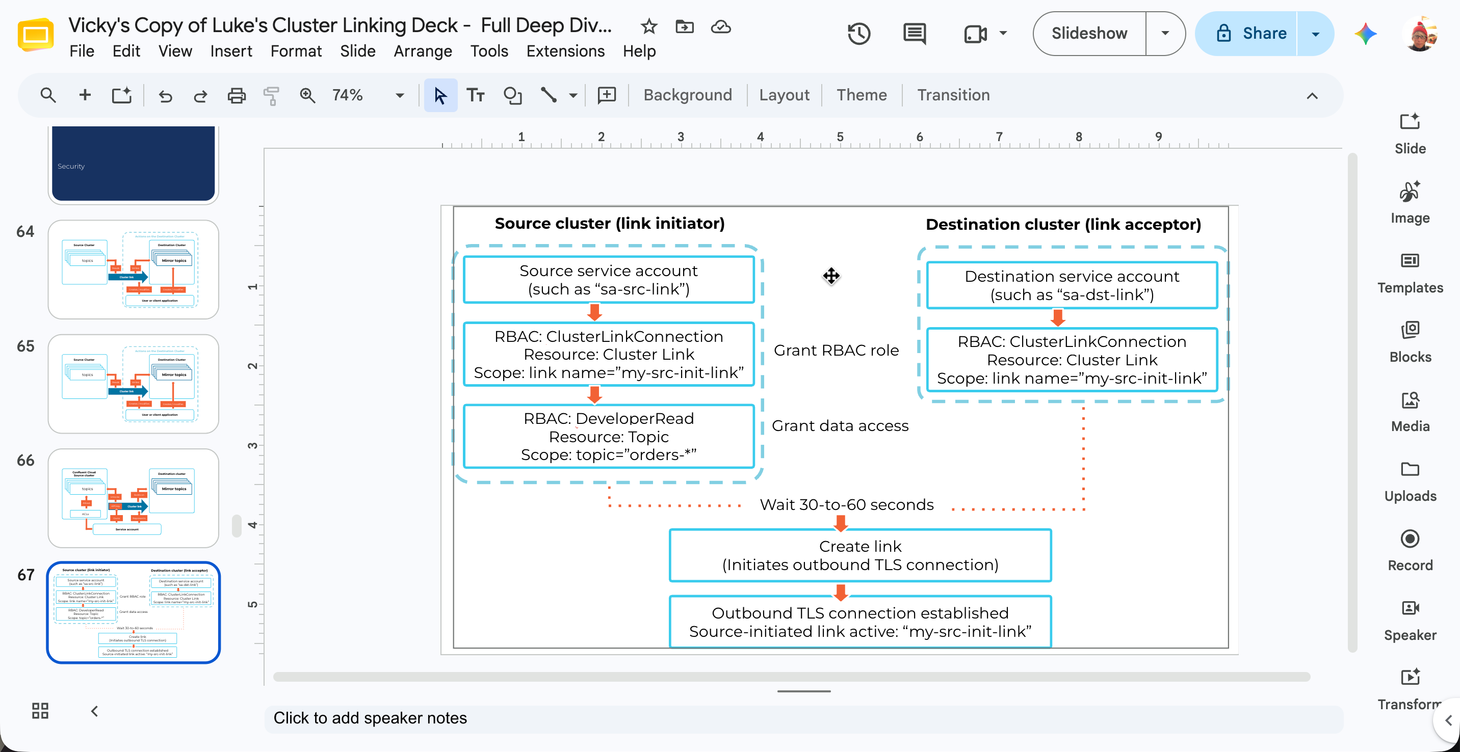Screen dimensions: 1460x752
Task: Click the Slideshow button
Action: point(1089,34)
